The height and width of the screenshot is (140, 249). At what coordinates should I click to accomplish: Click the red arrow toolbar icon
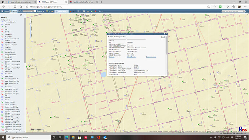pyautogui.click(x=70, y=11)
